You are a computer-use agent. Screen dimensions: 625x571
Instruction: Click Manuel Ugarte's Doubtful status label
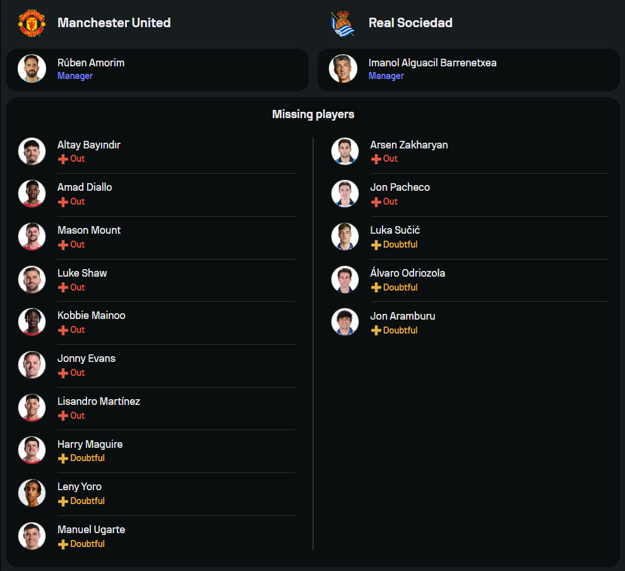click(x=87, y=544)
